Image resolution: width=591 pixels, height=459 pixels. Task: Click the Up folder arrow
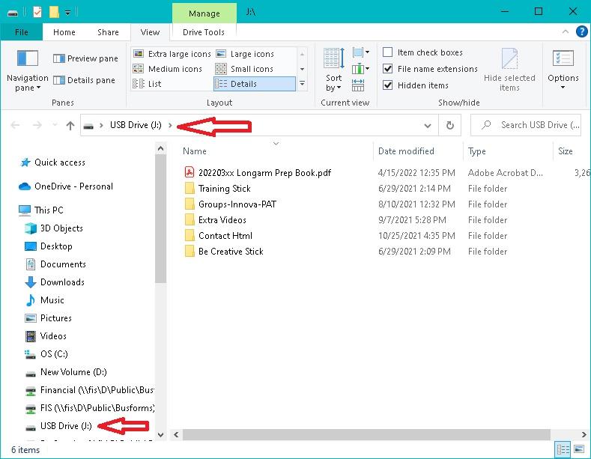click(x=70, y=126)
